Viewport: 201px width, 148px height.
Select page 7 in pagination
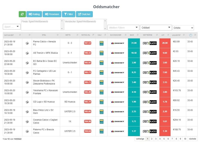coord(172,139)
